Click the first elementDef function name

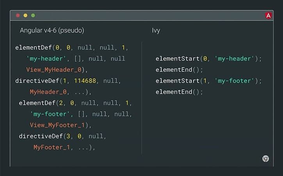[x=34, y=48]
